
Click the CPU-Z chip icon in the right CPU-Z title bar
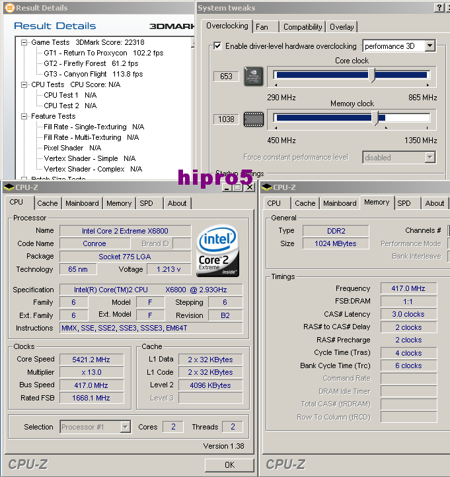[266, 187]
